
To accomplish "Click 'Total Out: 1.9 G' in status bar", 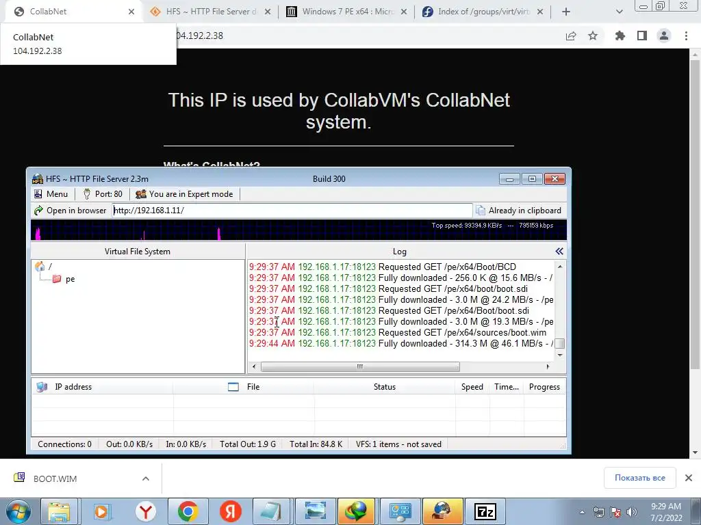I will click(x=248, y=444).
